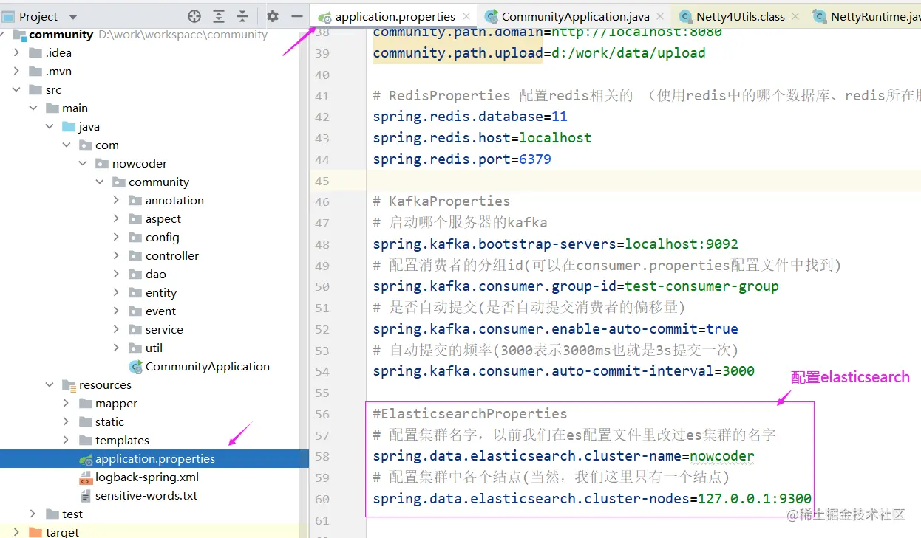Collapse the community project root
921x538 pixels.
tap(4, 35)
